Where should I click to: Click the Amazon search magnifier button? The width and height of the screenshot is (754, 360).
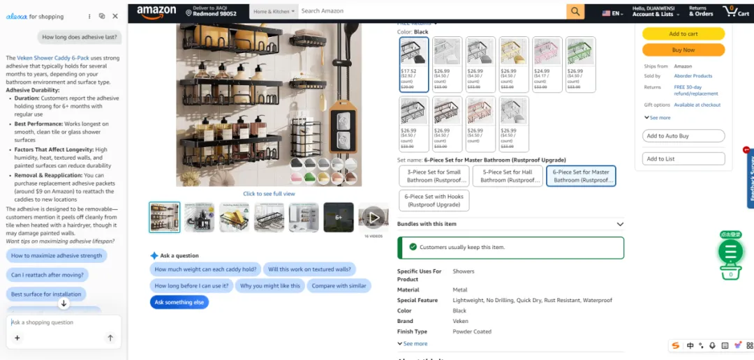[575, 12]
